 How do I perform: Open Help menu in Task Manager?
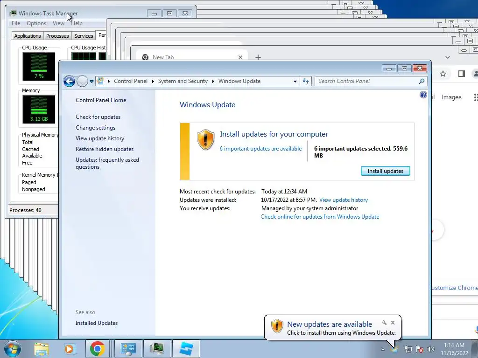point(77,23)
